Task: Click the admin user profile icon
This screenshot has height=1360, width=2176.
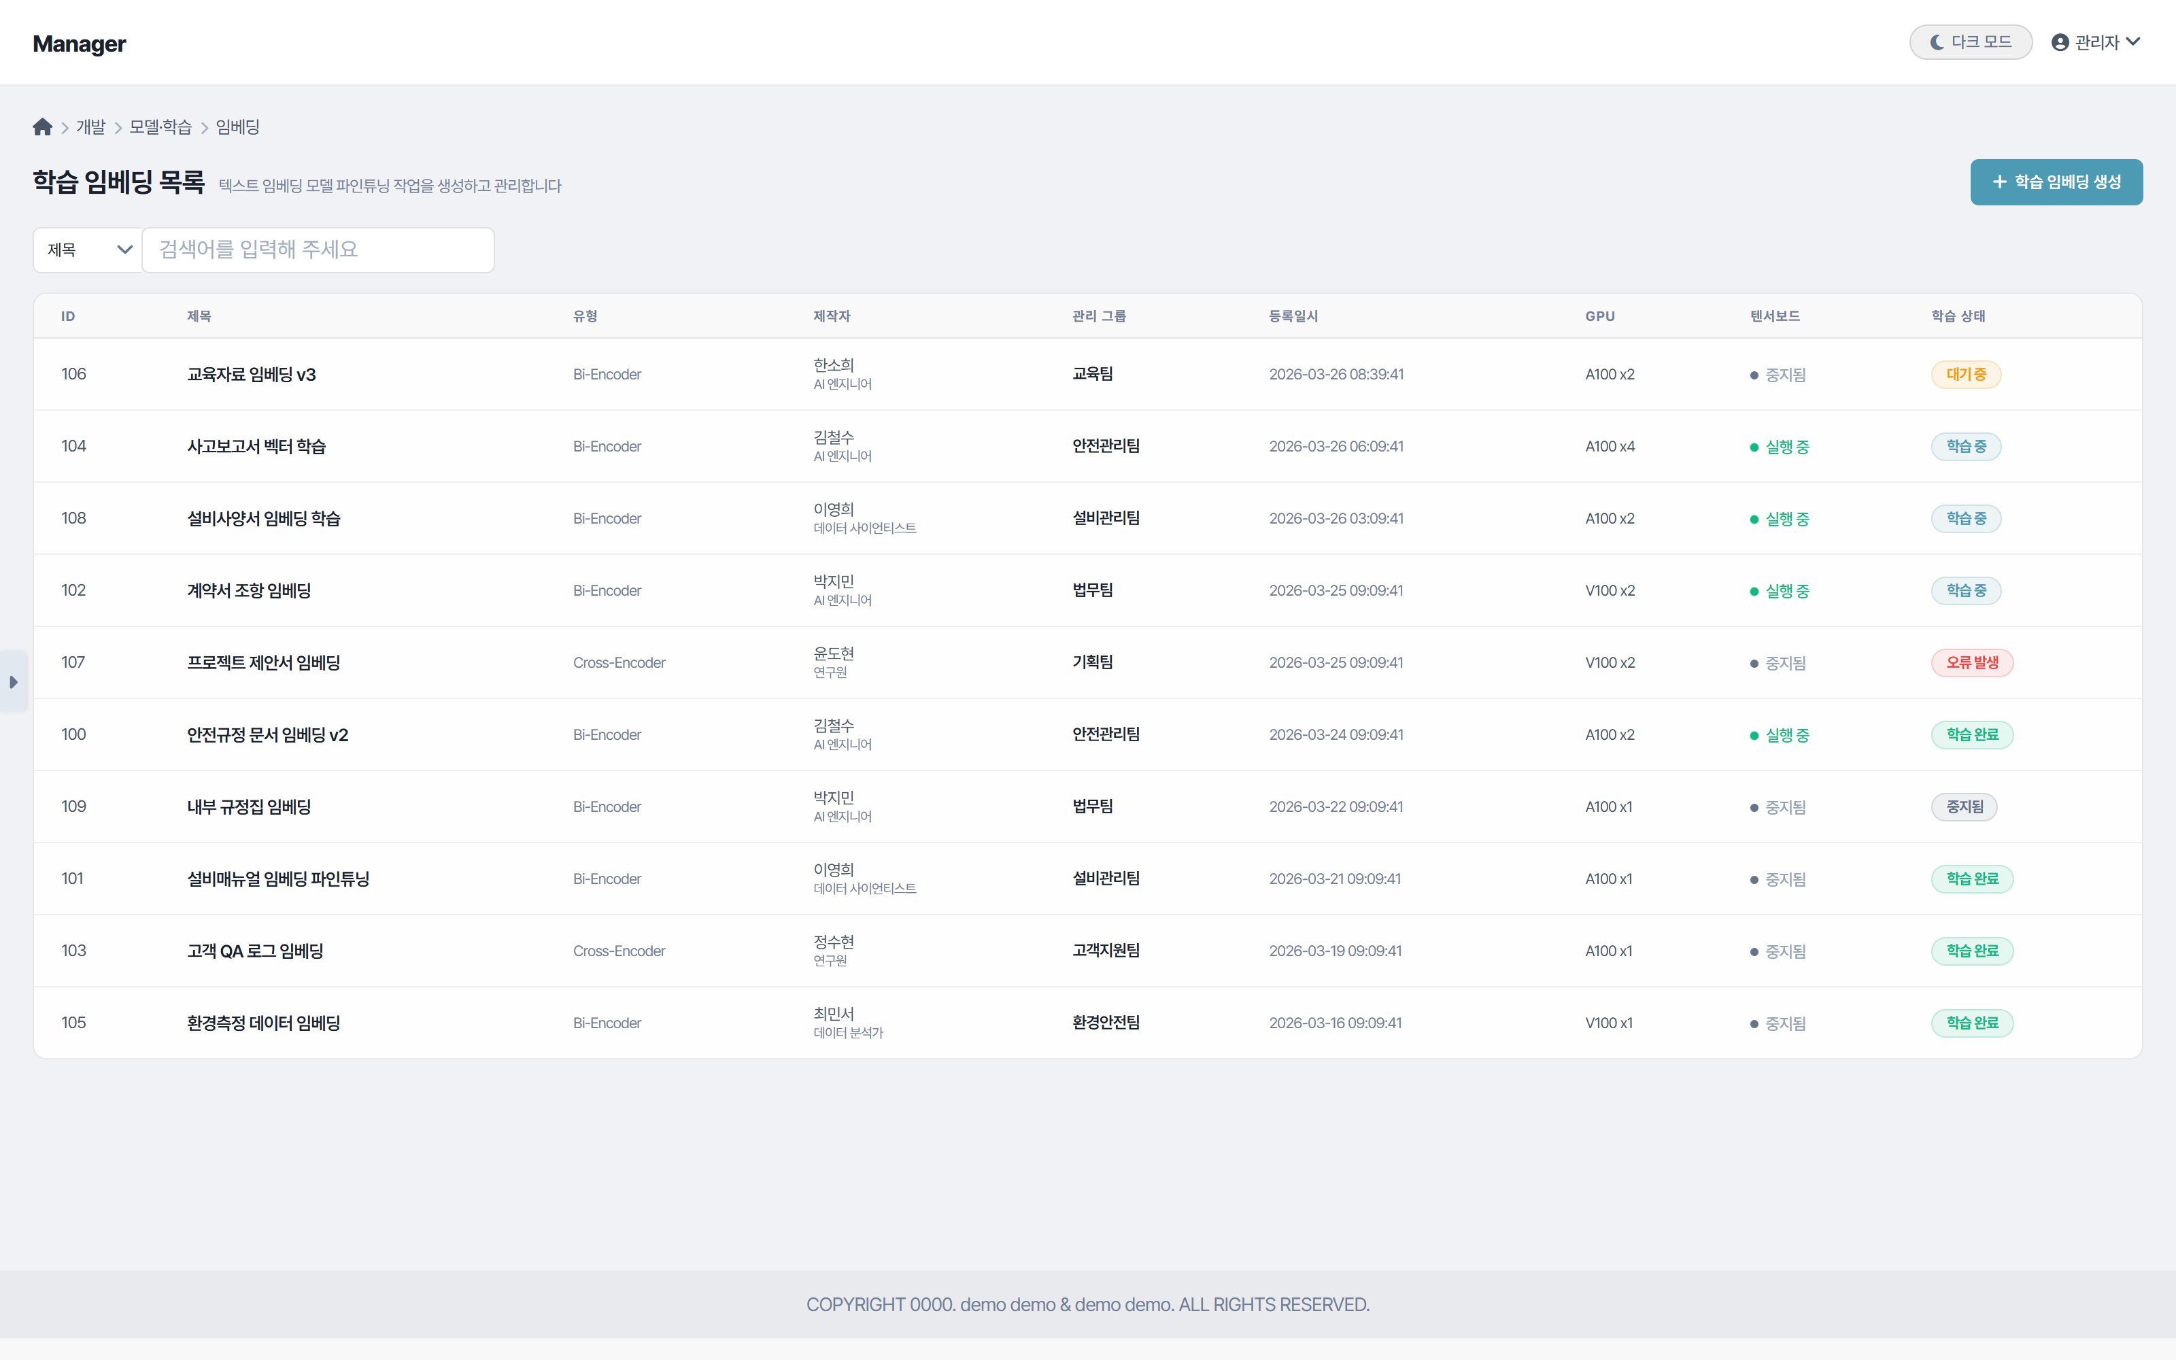Action: pos(2060,42)
